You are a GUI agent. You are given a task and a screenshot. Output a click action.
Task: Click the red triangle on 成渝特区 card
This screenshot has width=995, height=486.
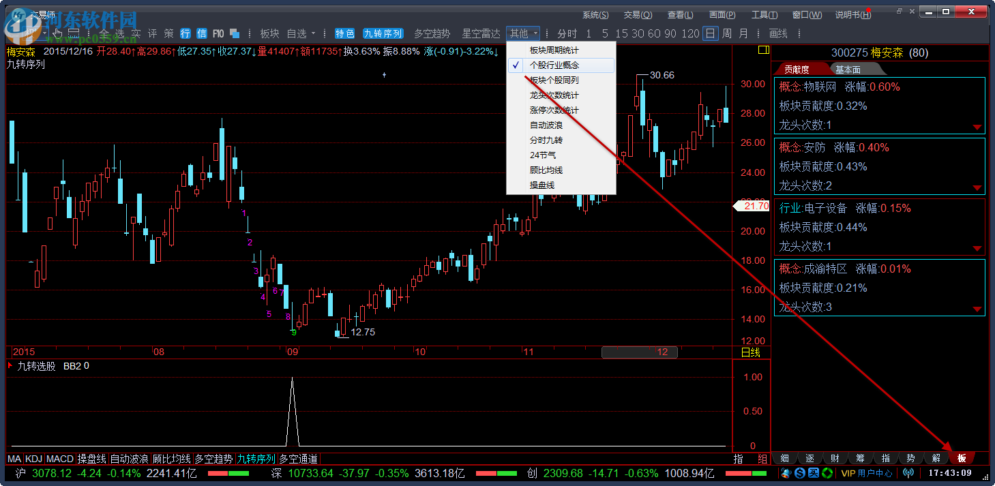[x=977, y=309]
